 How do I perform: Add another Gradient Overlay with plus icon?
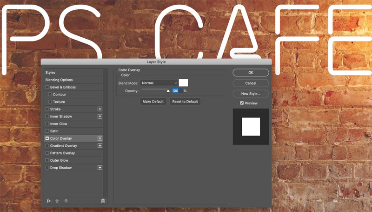100,146
